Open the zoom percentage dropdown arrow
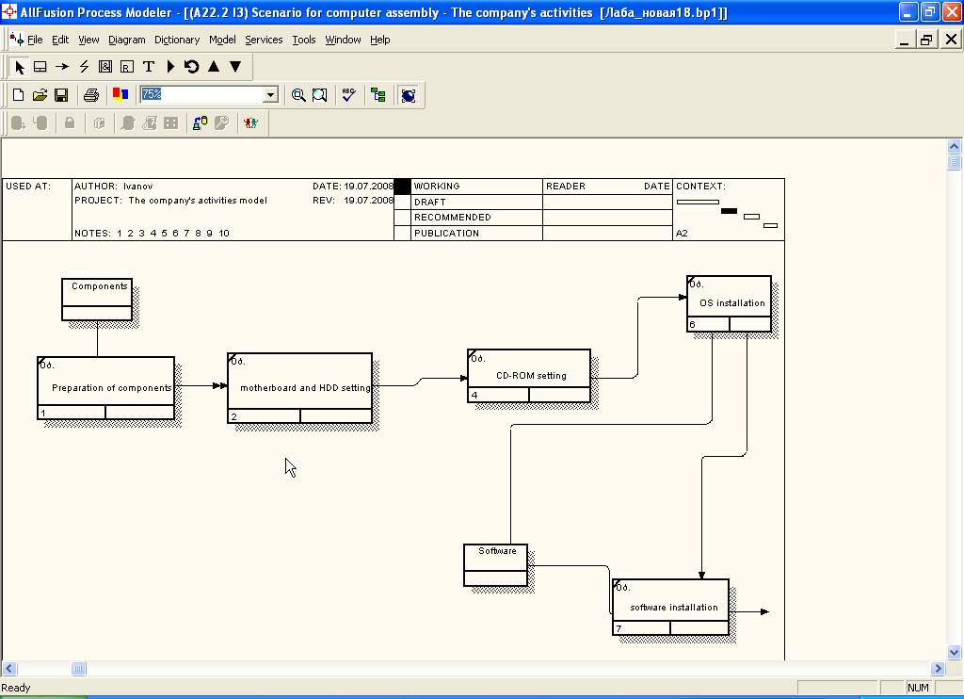964x699 pixels. click(x=270, y=95)
